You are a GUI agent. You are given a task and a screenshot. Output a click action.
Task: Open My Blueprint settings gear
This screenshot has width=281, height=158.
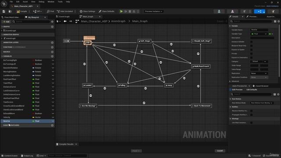[x=52, y=22]
